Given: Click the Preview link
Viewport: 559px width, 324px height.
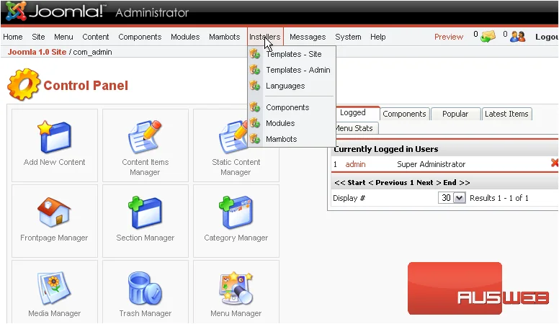Looking at the screenshot, I should pyautogui.click(x=449, y=37).
